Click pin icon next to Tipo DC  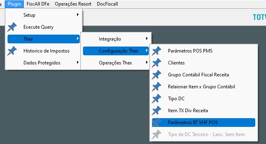(x=156, y=99)
